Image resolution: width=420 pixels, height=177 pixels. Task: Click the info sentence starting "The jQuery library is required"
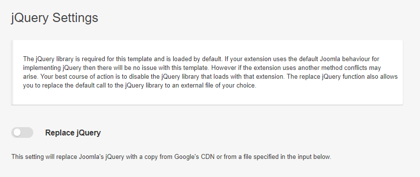click(123, 59)
